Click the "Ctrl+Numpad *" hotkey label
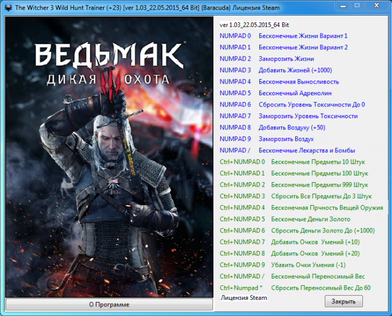 [241, 288]
